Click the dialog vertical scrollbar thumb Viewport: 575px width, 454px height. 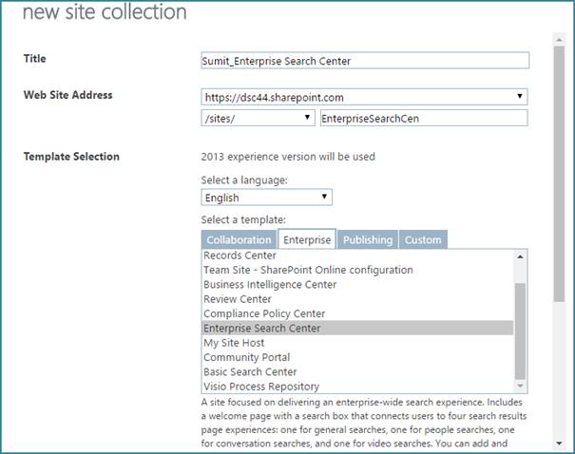(x=559, y=174)
